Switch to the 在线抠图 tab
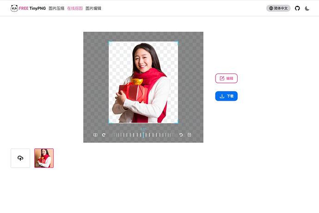This screenshot has height=213, width=319. tap(75, 8)
